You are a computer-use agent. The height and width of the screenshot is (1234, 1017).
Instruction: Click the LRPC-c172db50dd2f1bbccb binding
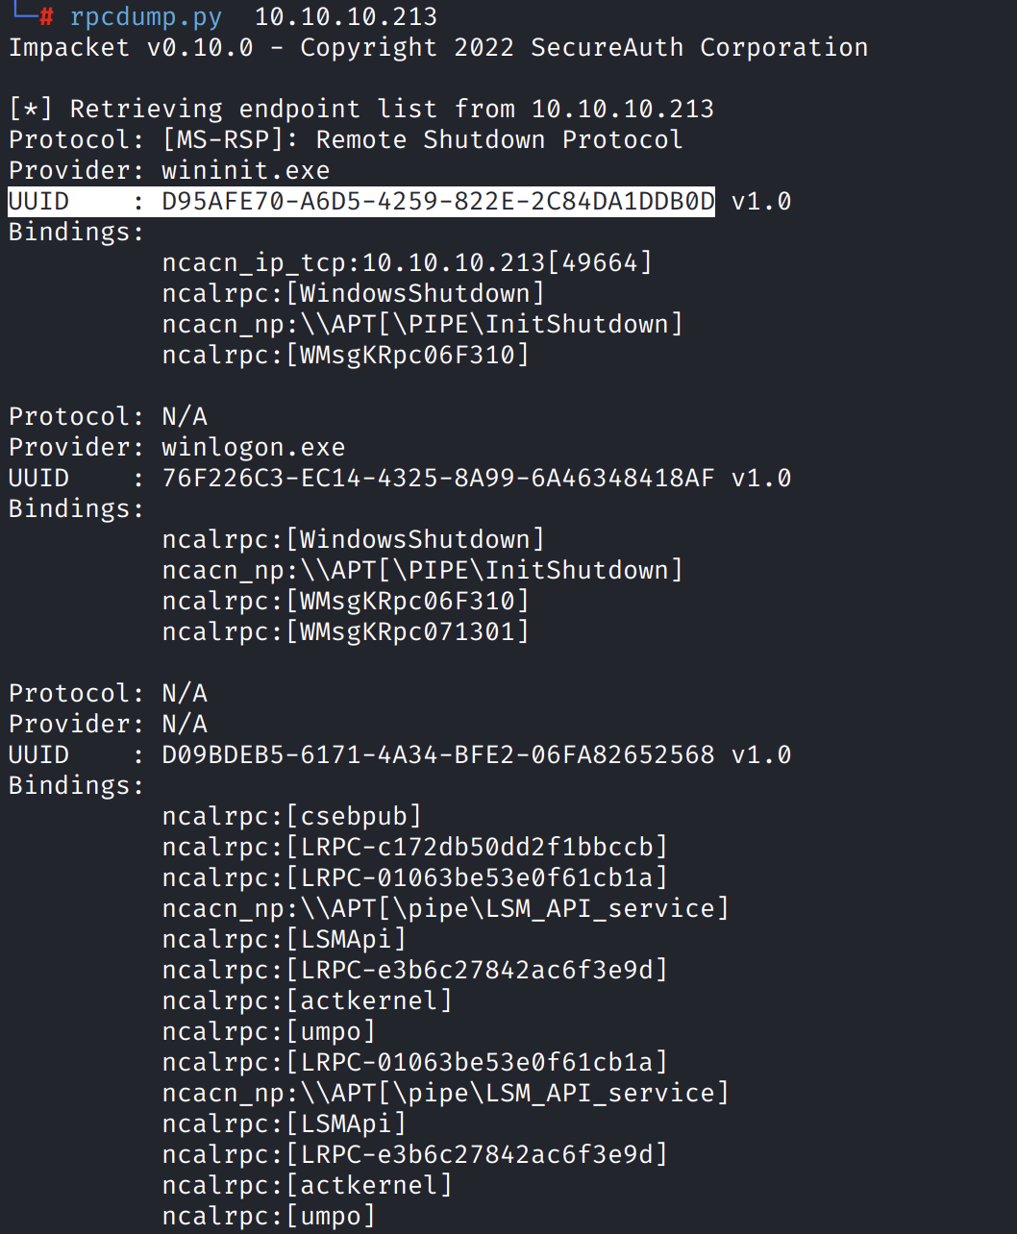414,848
